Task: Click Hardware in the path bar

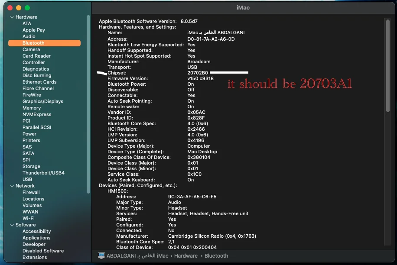Action: coord(186,256)
